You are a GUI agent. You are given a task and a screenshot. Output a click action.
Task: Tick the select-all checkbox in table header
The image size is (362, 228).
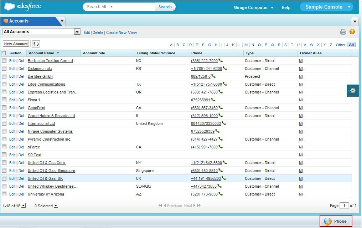[4, 53]
